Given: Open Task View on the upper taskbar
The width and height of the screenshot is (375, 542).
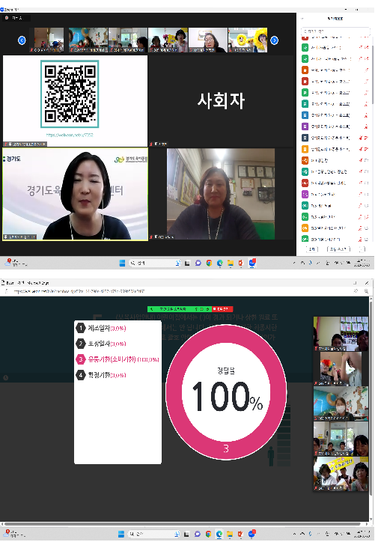Looking at the screenshot, I should point(187,263).
